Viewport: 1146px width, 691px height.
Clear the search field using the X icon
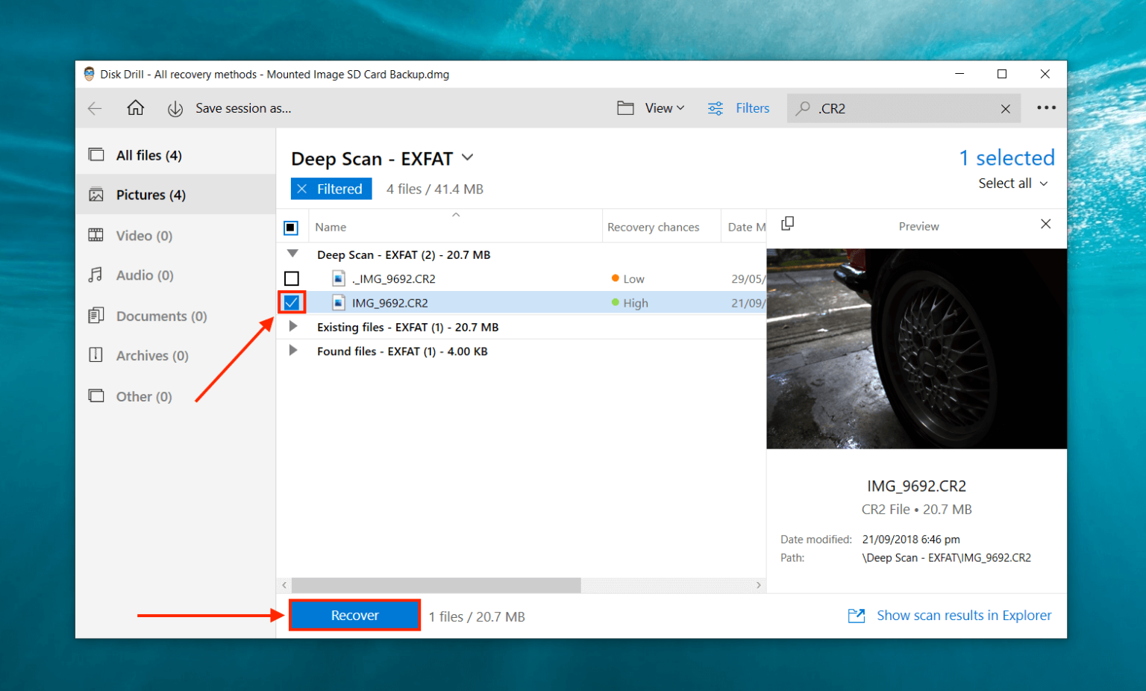(x=1005, y=108)
